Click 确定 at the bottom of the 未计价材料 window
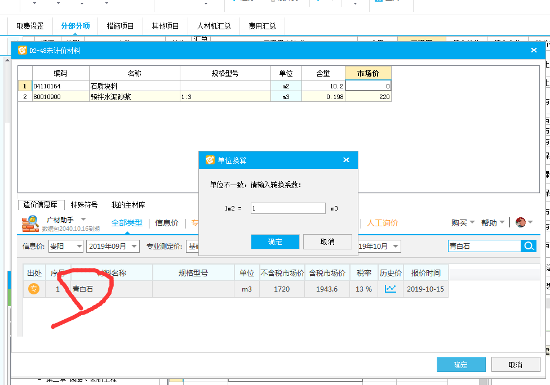550x385 pixels. click(x=461, y=365)
